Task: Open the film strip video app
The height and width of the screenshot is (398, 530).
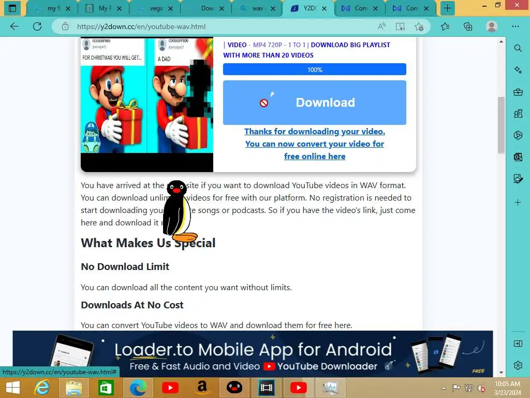Action: point(267,388)
